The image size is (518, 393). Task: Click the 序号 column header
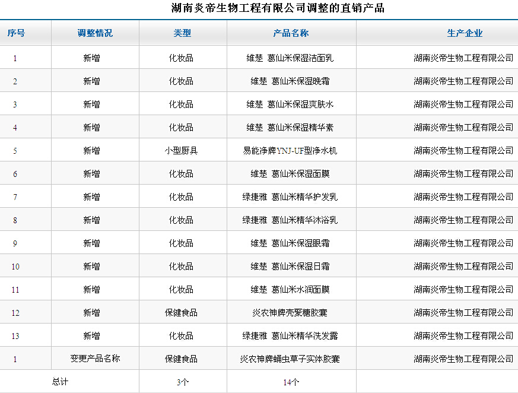(16, 33)
